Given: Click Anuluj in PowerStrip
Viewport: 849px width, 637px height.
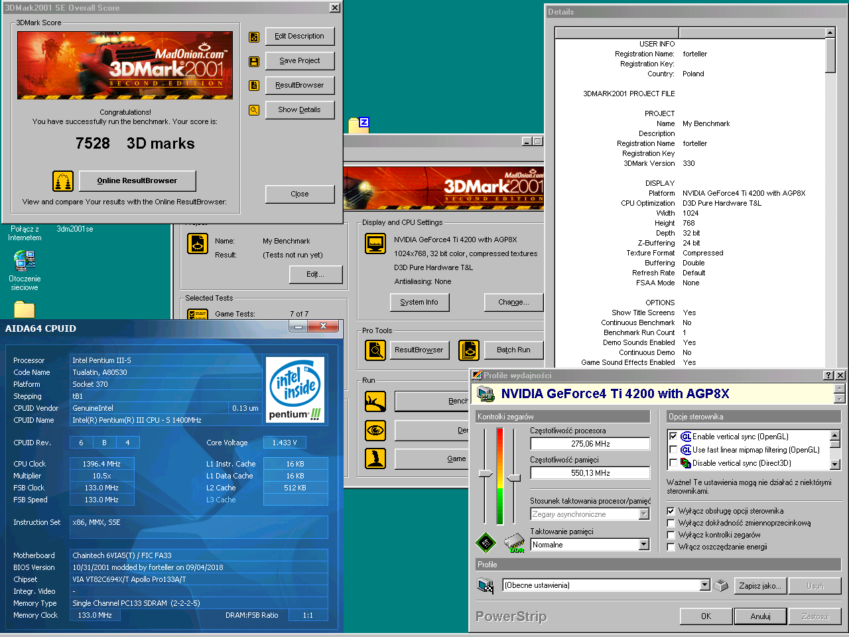Looking at the screenshot, I should pos(761,616).
